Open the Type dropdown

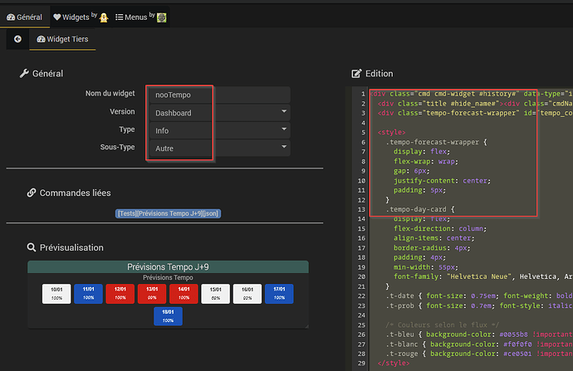(218, 130)
